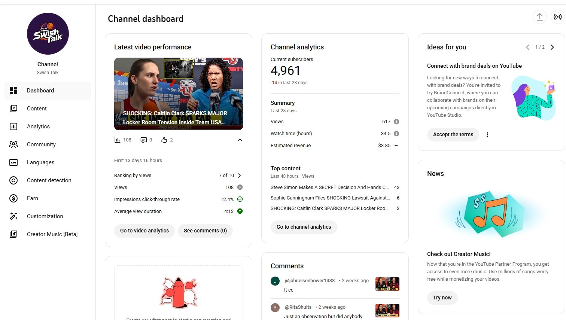Open the Content menu item
Screen dimensions: 566x320
[37, 109]
